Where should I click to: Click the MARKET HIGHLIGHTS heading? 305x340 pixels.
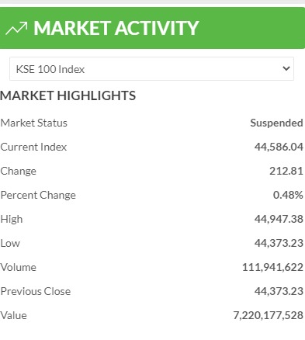pos(68,95)
